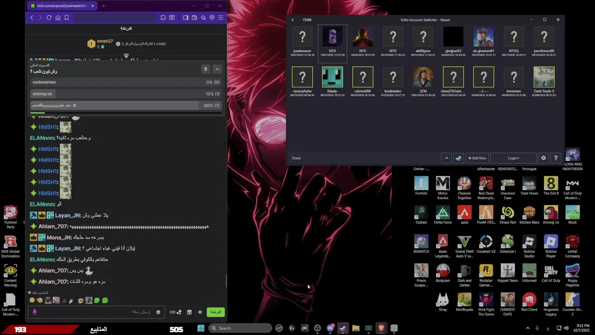The height and width of the screenshot is (335, 595).
Task: Select the rabreu689 account tile
Action: pos(363,82)
